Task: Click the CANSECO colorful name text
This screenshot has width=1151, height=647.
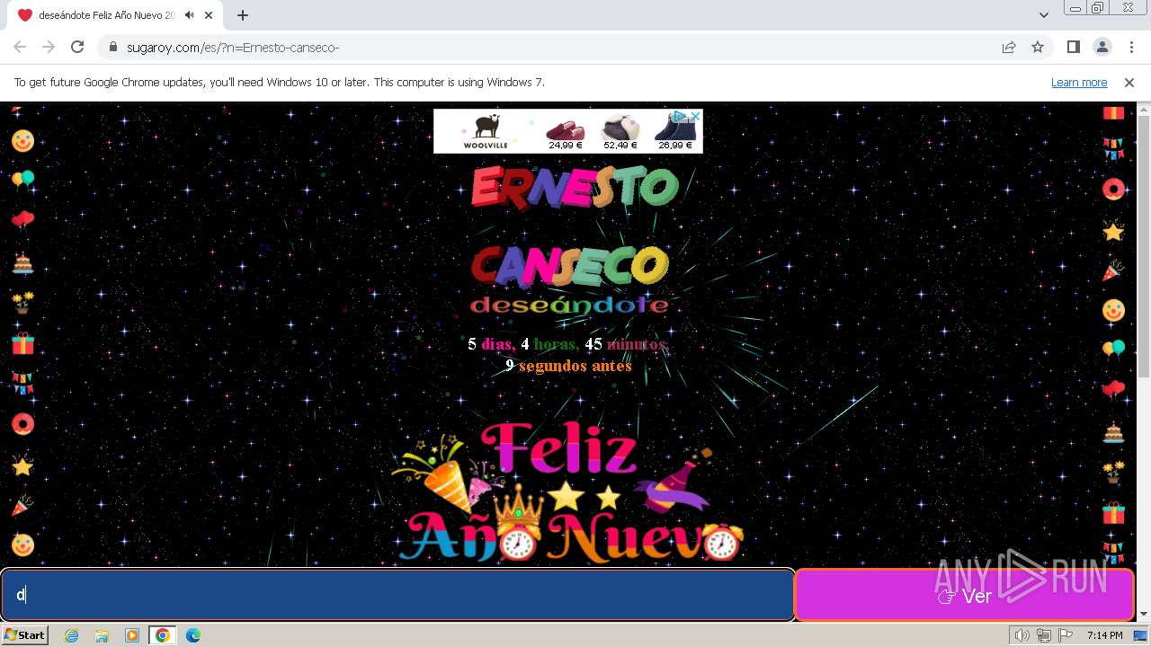Action: (569, 266)
